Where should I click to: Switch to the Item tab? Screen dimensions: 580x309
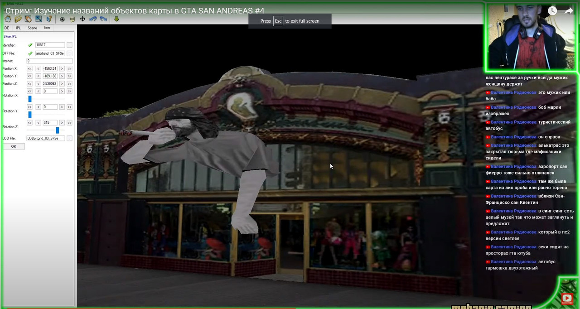pyautogui.click(x=47, y=28)
